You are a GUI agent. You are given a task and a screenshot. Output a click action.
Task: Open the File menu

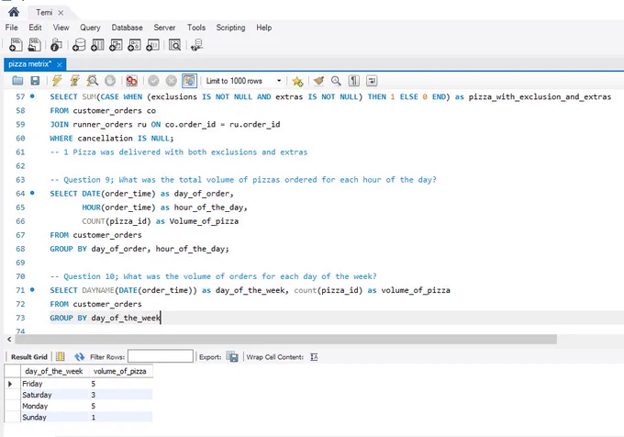coord(12,28)
